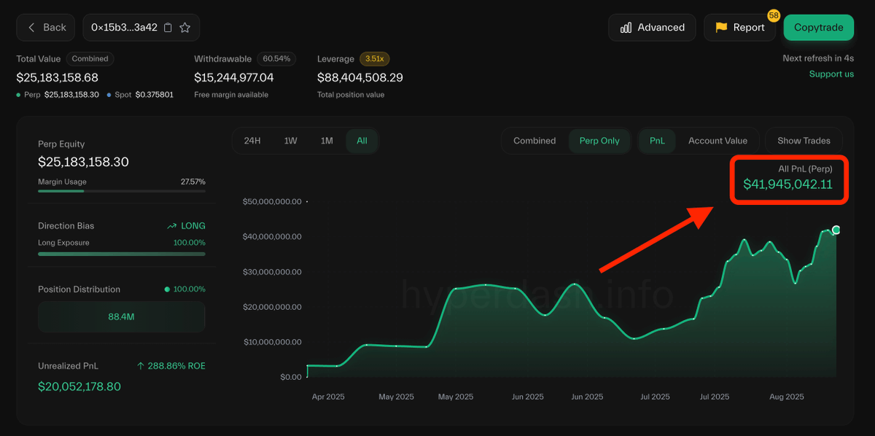
Task: Click the Margin Usage progress bar
Action: point(121,192)
